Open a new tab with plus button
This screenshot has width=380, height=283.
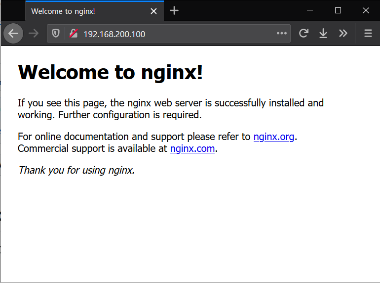pyautogui.click(x=174, y=11)
